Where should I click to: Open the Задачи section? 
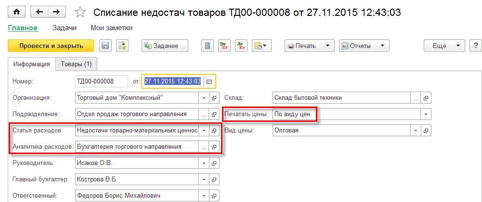(x=65, y=28)
